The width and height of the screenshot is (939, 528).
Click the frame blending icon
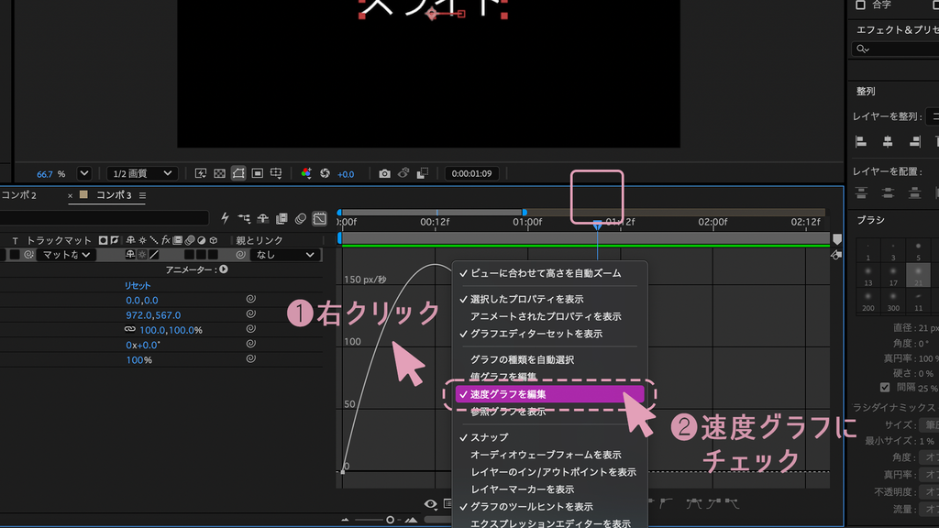coord(282,218)
